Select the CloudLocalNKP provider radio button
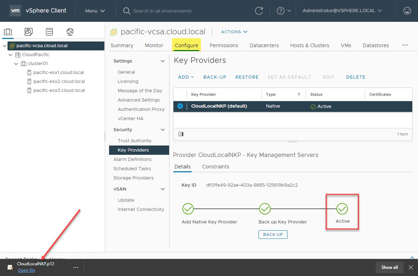This screenshot has height=276, width=418. coord(180,106)
